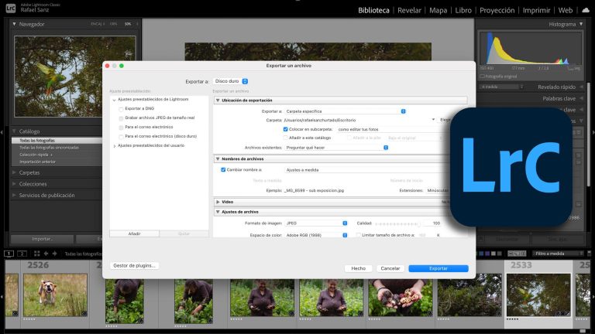This screenshot has height=334, width=595.
Task: Collapse the Ajustes de archivo section
Action: coord(218,212)
